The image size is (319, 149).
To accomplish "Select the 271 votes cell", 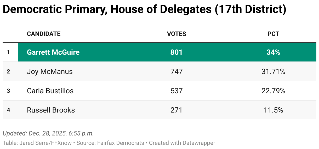I will (x=176, y=110).
